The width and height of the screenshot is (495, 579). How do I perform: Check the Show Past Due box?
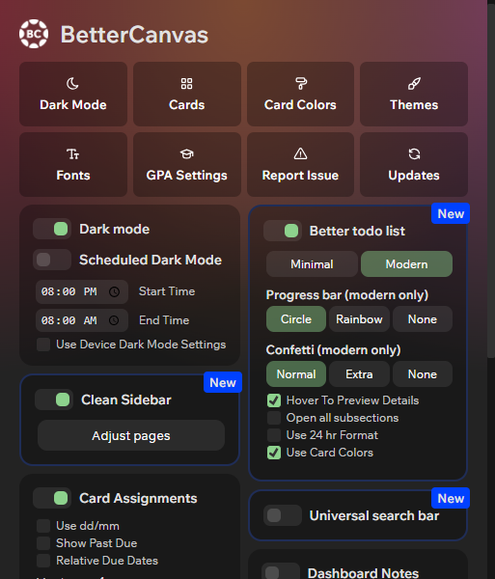point(43,543)
